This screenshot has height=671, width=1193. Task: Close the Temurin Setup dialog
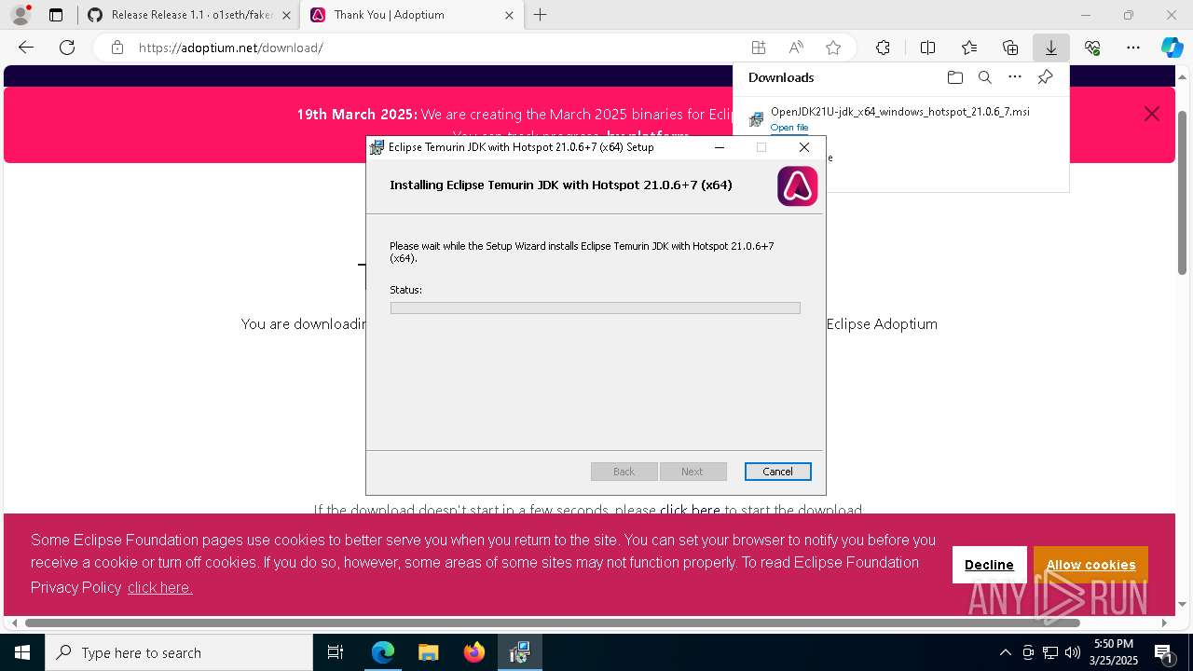coord(803,147)
